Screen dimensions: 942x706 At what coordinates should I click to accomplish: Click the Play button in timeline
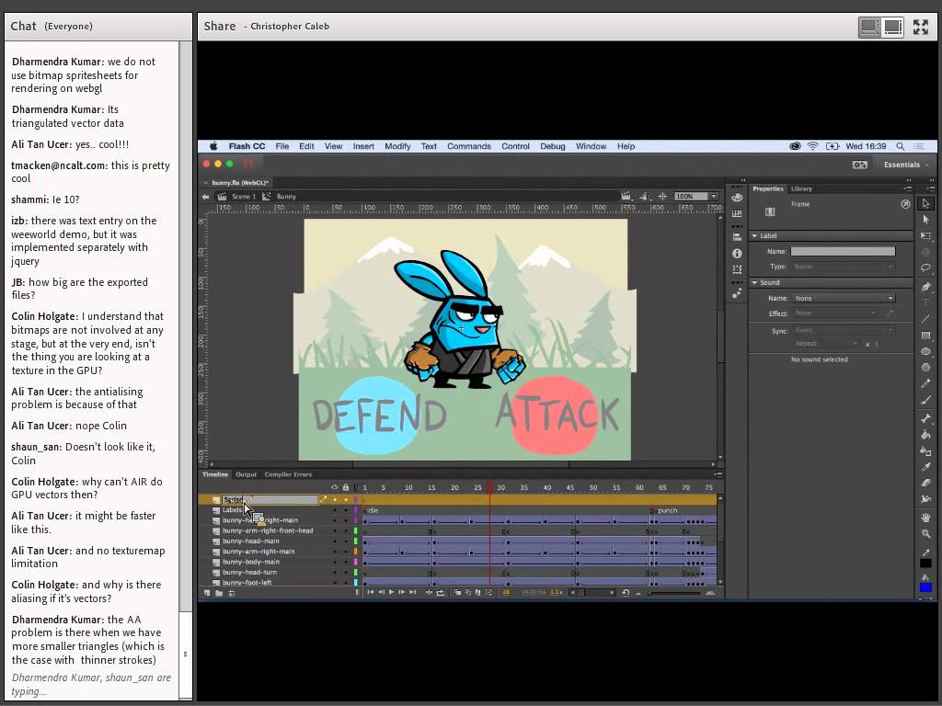coord(392,593)
